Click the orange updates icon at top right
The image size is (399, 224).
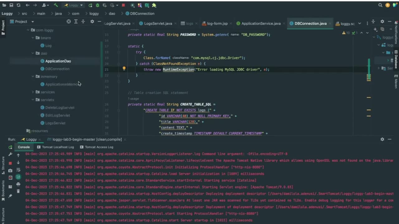pyautogui.click(x=388, y=5)
